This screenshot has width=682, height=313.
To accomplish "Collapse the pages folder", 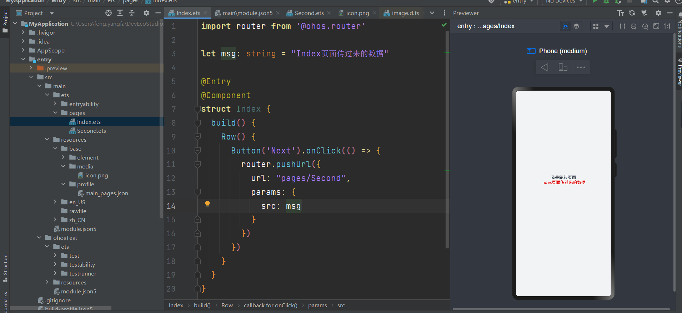I will tap(55, 113).
